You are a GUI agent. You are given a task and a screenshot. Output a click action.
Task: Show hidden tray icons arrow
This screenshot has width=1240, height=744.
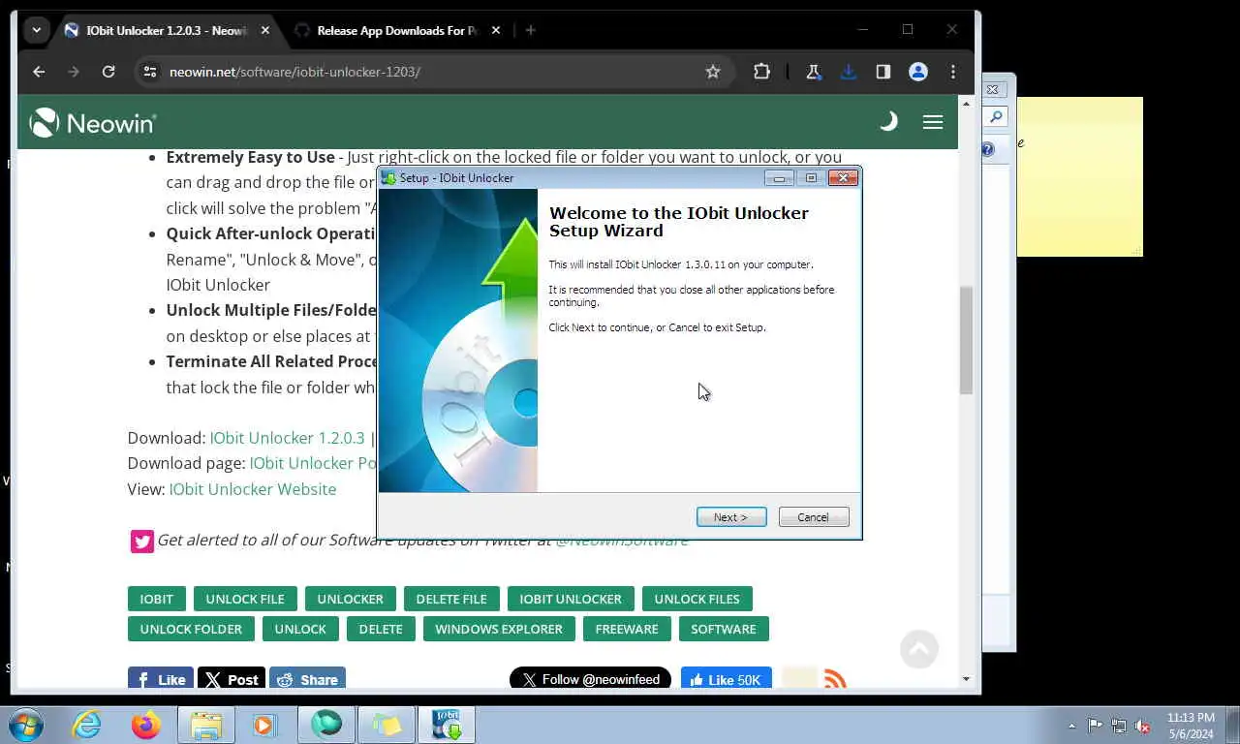[x=1071, y=726]
